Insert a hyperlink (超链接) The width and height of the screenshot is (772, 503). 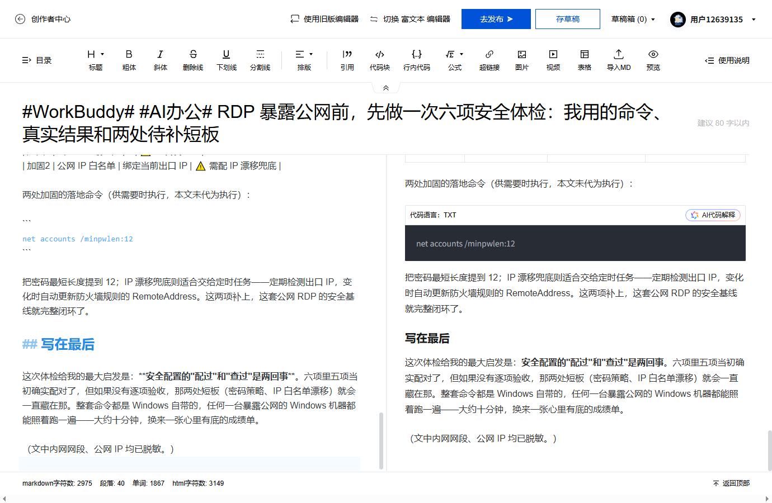(x=489, y=60)
